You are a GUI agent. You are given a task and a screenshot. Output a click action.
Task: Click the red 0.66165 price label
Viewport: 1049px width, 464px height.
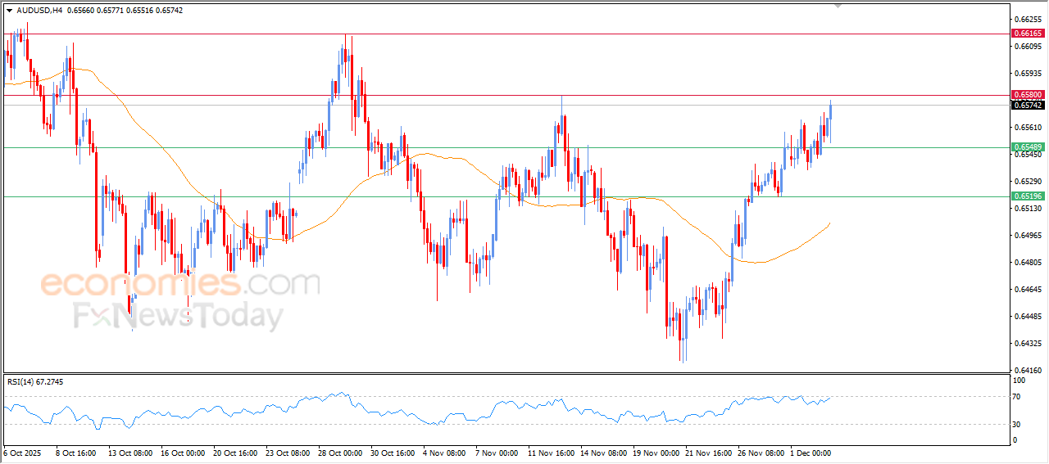(1028, 34)
